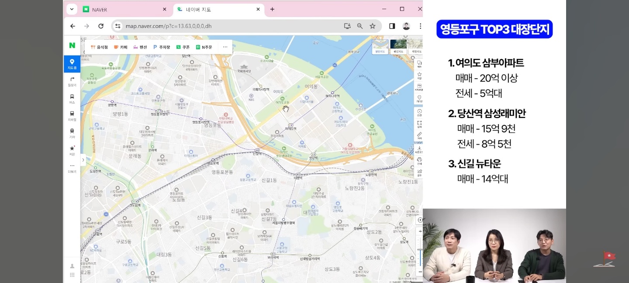629x283 pixels.
Task: Open the 버스 bus panel
Action: pos(72,99)
